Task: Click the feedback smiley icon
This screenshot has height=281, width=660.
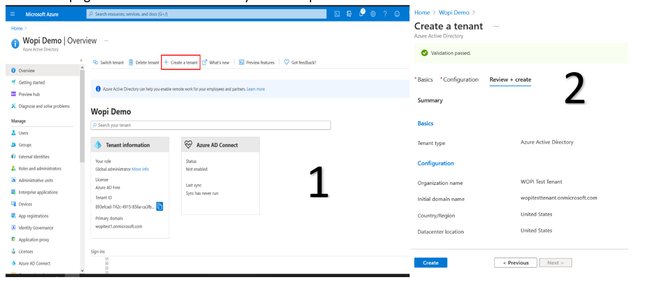Action: point(397,14)
